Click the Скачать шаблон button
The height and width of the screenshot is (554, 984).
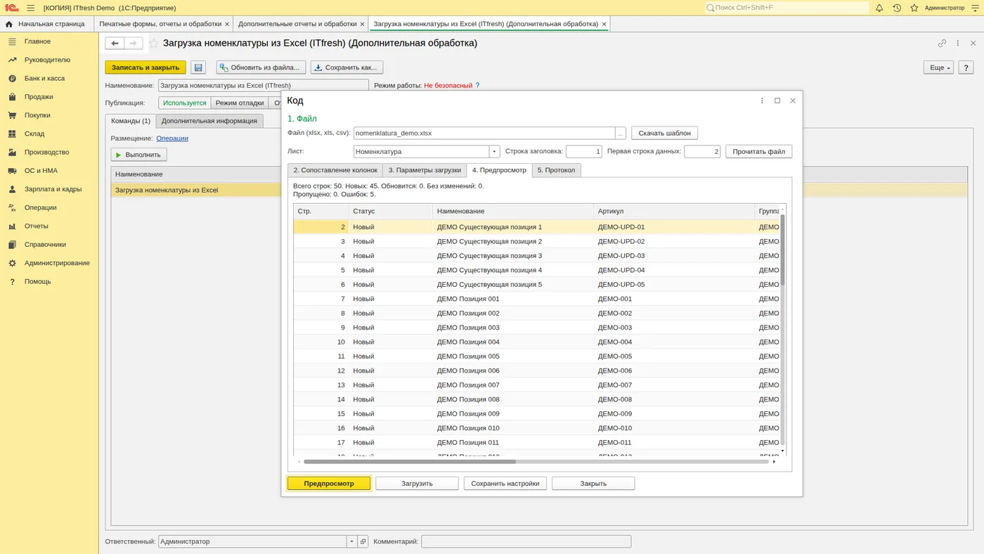(664, 133)
